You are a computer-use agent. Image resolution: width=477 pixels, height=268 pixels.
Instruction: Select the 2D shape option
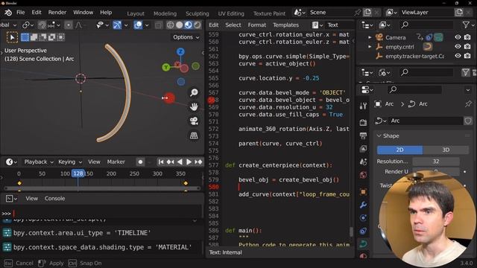coord(399,150)
